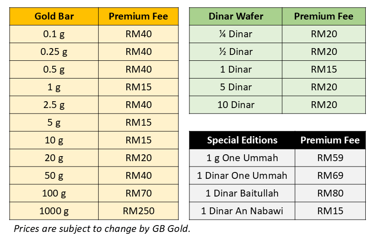Click the 1 Dinar Baitullah cell
The image size is (373, 241).
click(x=242, y=193)
